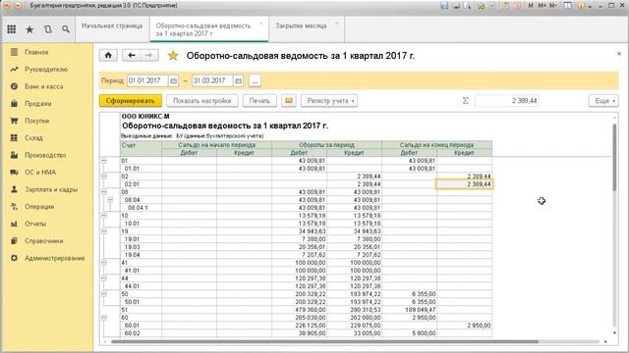Collapse account 44 group
The height and width of the screenshot is (353, 629).
pyautogui.click(x=104, y=278)
